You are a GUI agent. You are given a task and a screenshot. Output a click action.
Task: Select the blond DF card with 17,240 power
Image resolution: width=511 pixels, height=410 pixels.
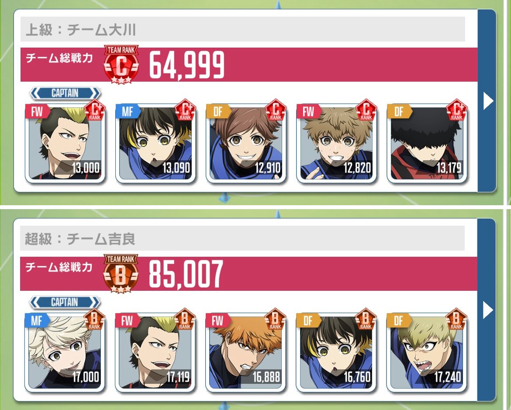(427, 353)
